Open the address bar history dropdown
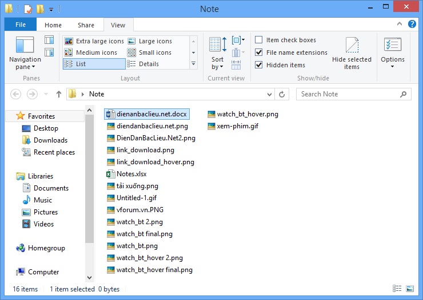The width and height of the screenshot is (423, 300). 269,94
